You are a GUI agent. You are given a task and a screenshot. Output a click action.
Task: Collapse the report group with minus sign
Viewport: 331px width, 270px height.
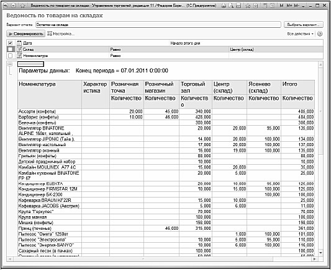click(x=10, y=64)
